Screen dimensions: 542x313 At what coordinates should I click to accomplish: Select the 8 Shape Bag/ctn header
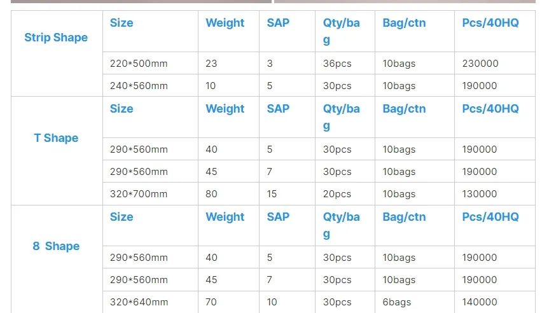click(404, 217)
